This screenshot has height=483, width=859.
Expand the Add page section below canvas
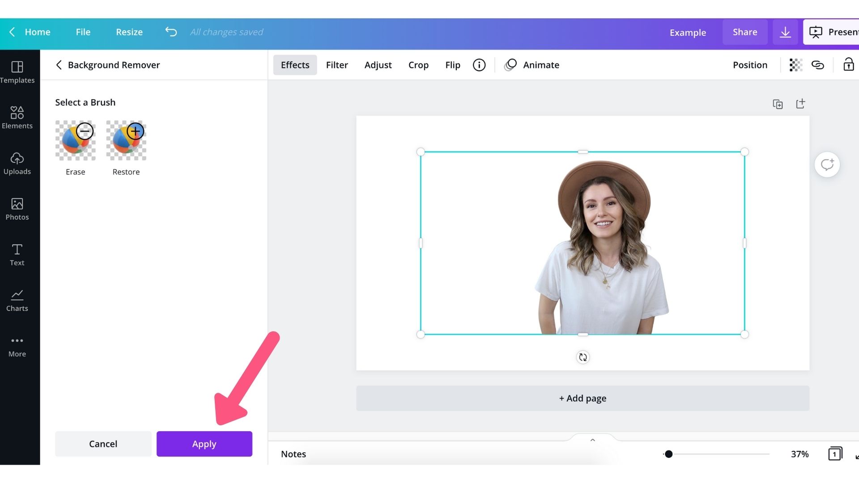click(x=583, y=398)
